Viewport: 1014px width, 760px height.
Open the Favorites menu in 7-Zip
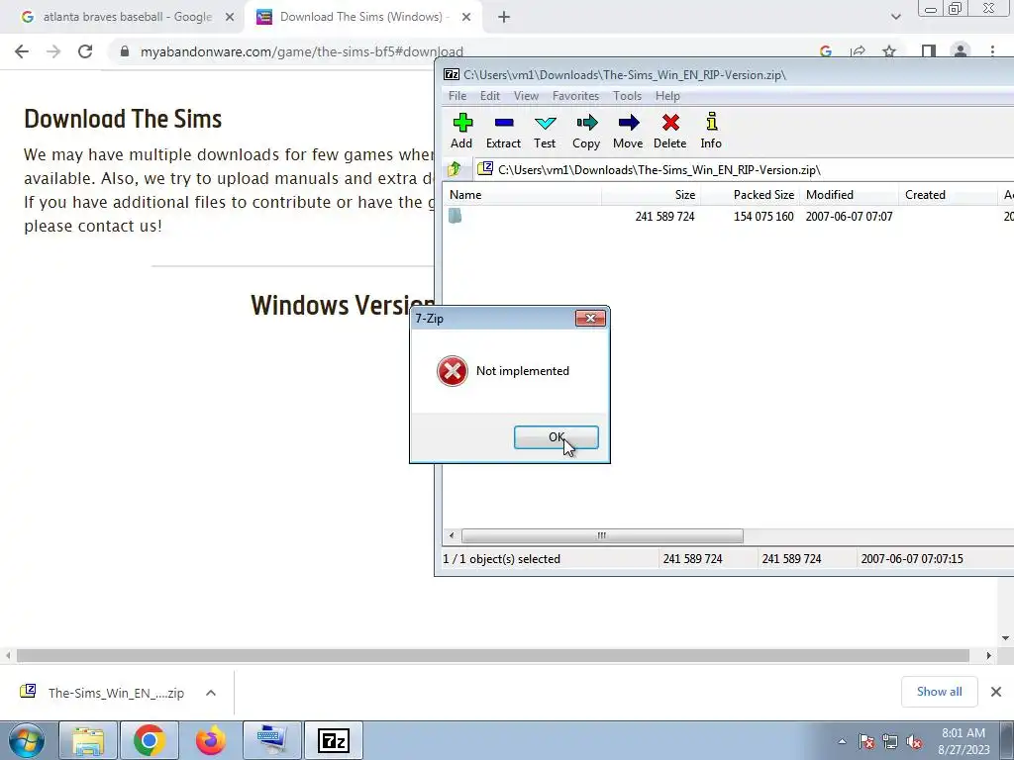pyautogui.click(x=575, y=96)
